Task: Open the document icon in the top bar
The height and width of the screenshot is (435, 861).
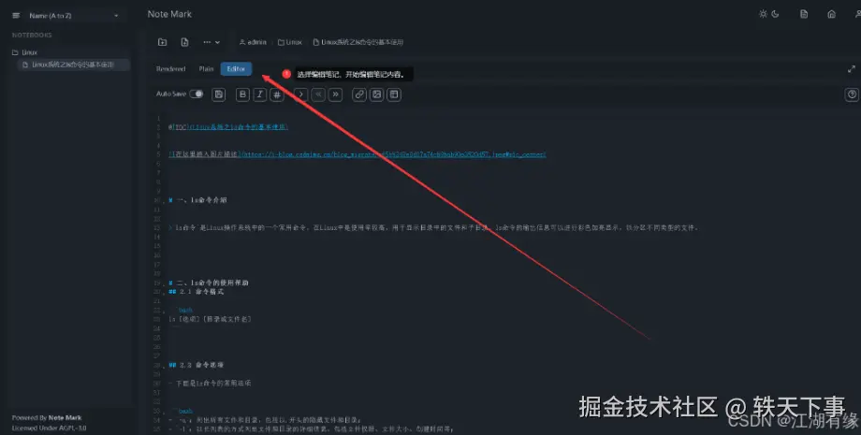Action: pos(804,14)
